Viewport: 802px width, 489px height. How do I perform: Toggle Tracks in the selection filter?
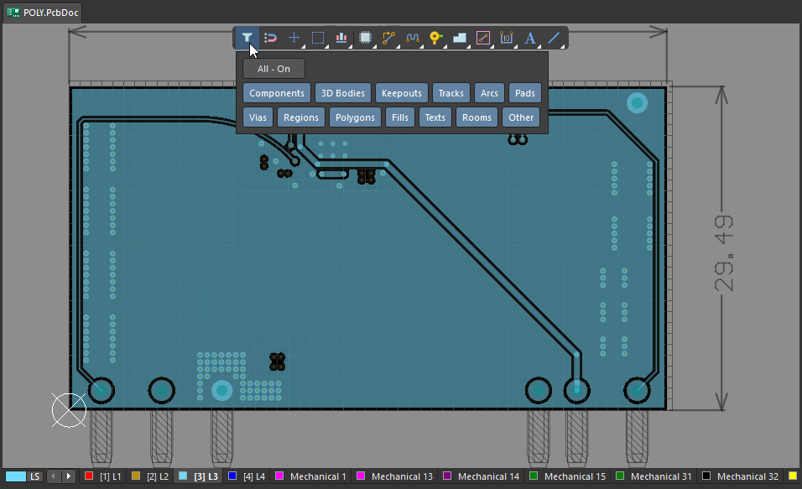(x=451, y=93)
